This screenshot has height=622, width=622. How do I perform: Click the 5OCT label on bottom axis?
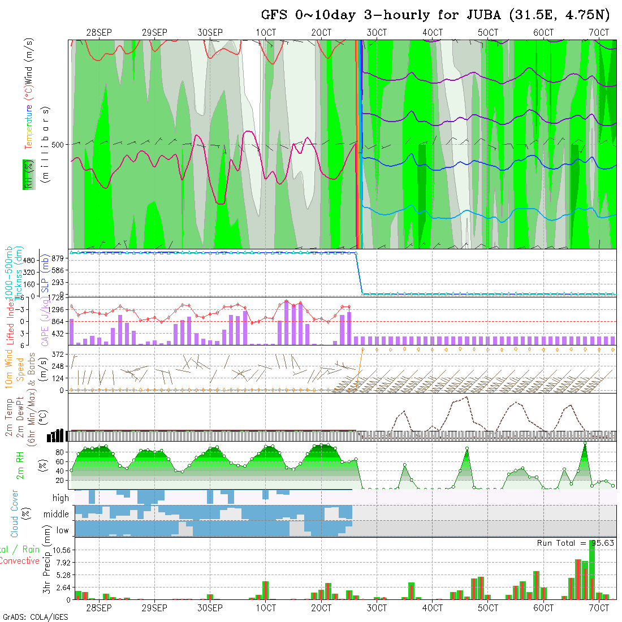(x=488, y=608)
